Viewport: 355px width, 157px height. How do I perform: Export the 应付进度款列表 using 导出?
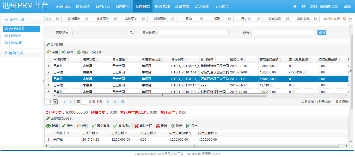coord(192,126)
